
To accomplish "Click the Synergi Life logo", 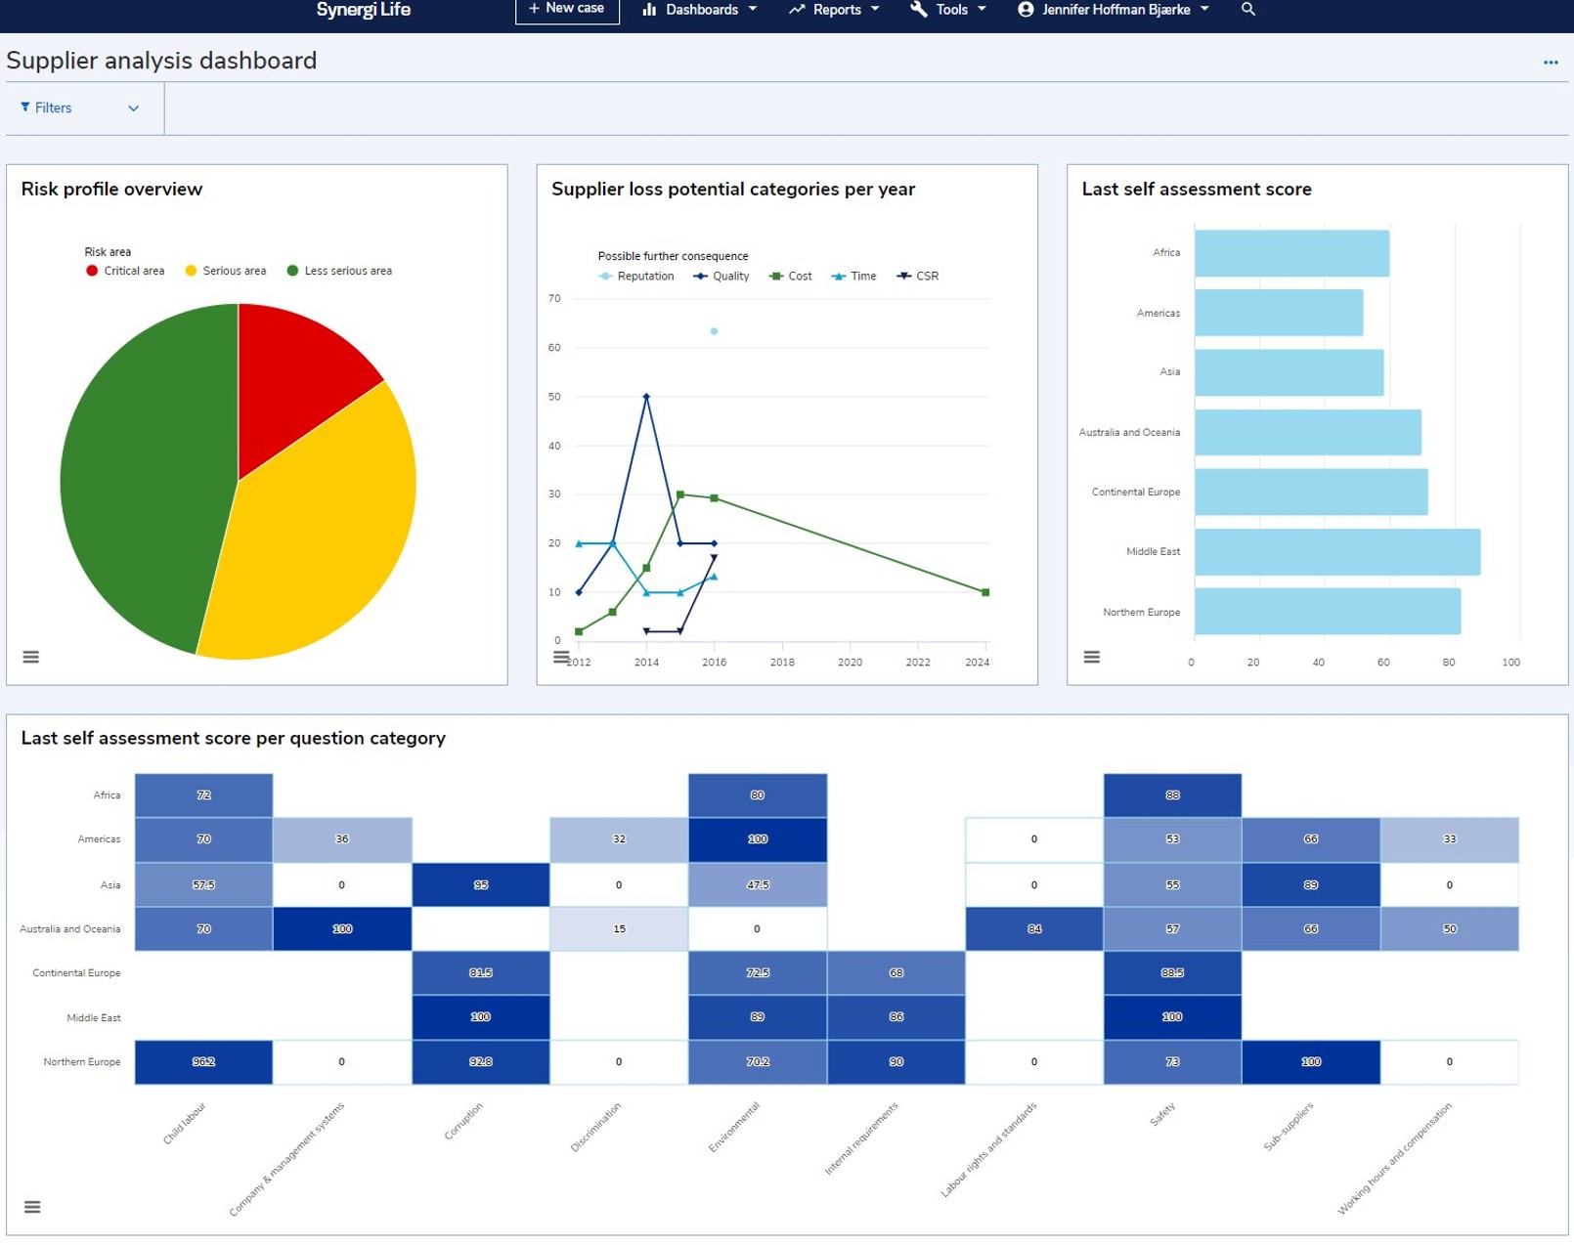I will [x=364, y=9].
